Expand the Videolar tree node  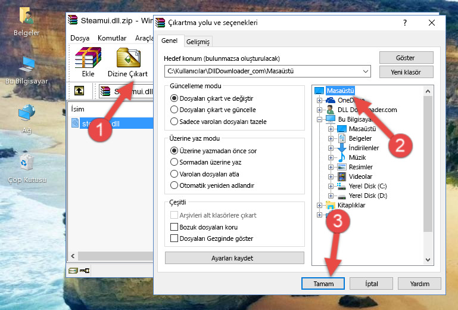331,176
